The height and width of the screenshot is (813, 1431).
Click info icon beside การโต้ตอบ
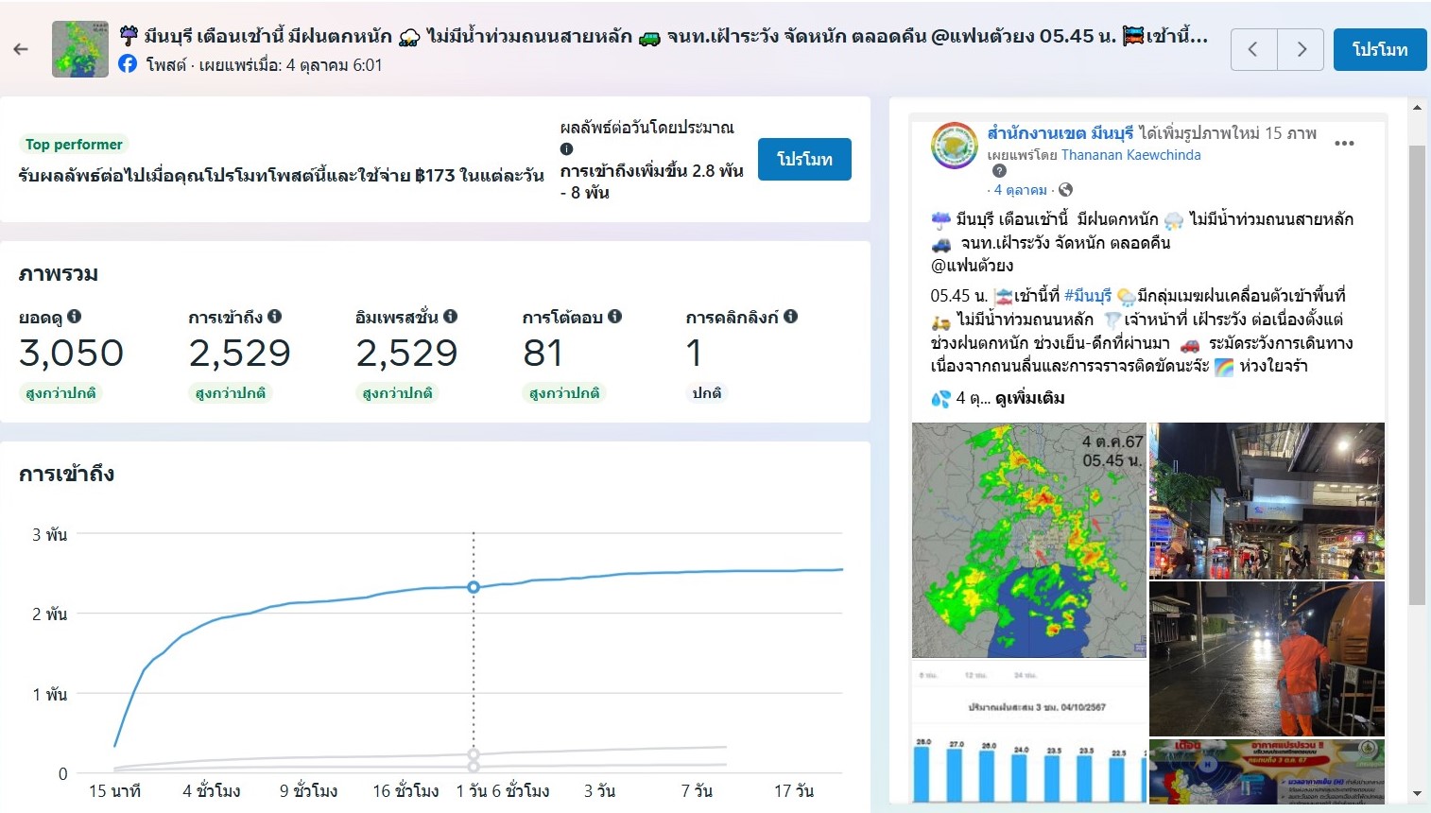coord(615,317)
